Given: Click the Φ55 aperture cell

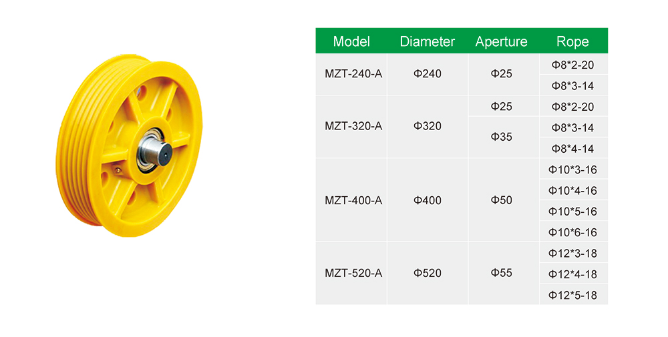Looking at the screenshot, I should point(502,273).
